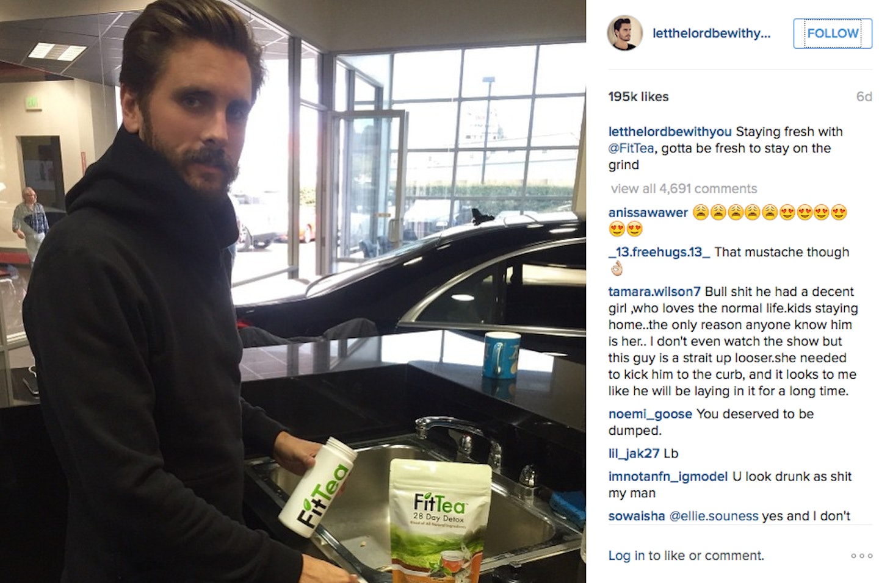Open the three-dots more options menu
Image resolution: width=879 pixels, height=583 pixels.
tap(861, 556)
